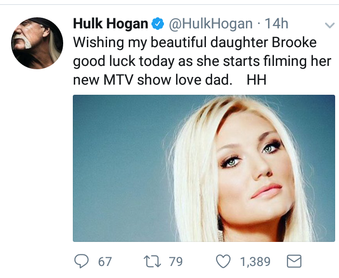Click the tweet text about MTV show
Image resolution: width=339 pixels, height=278 pixels.
coord(202,61)
